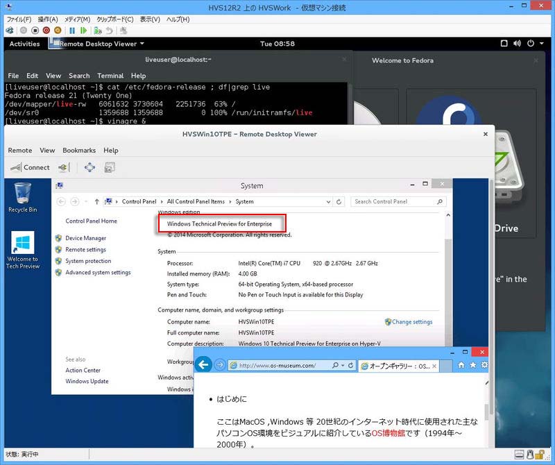Click the red OS博物館 link
Image resolution: width=555 pixels, height=465 pixels.
click(388, 433)
